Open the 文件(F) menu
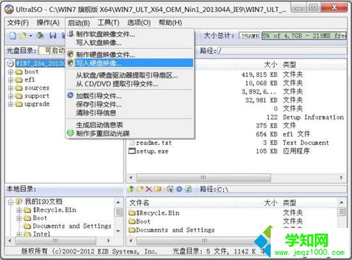The image size is (352, 260). point(18,22)
